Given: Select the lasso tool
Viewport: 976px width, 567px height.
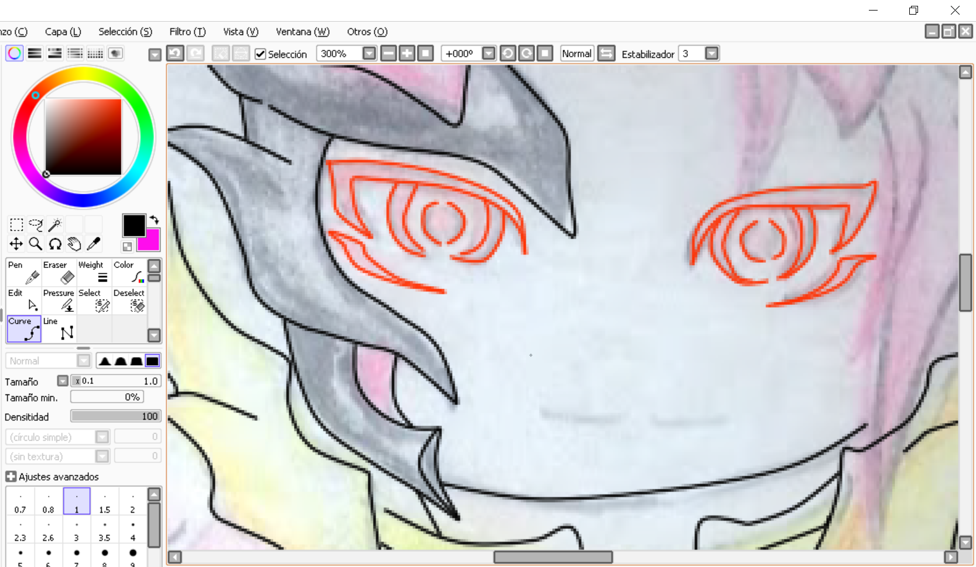Looking at the screenshot, I should click(36, 225).
